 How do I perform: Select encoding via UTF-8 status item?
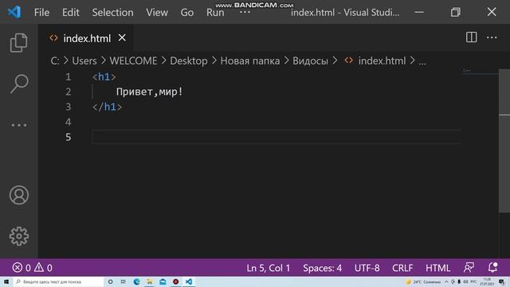click(x=367, y=268)
